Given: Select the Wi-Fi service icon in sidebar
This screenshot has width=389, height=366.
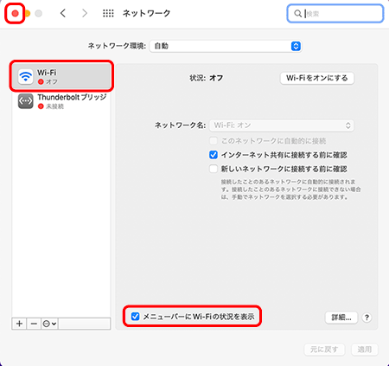Looking at the screenshot, I should point(26,76).
